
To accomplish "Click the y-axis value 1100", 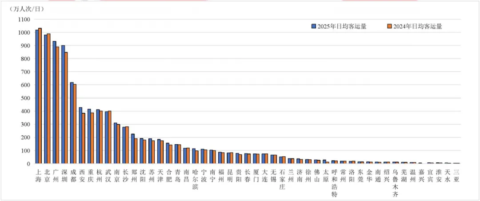I will coord(24,19).
